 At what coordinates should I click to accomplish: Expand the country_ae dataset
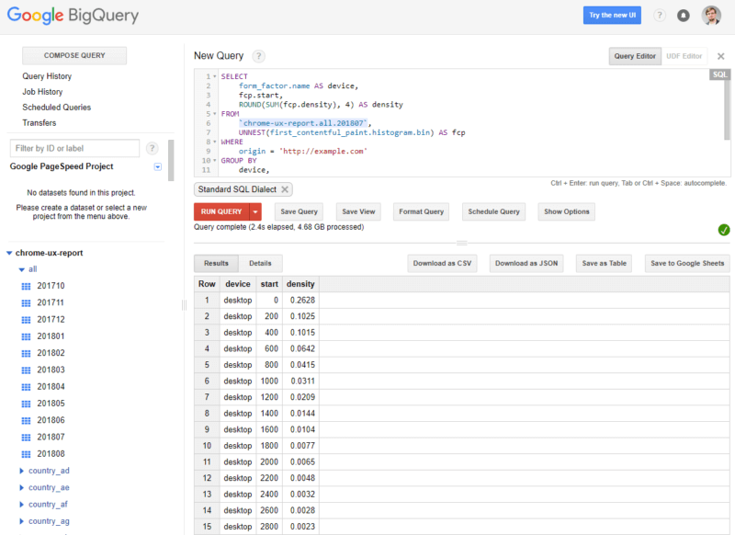(21, 487)
